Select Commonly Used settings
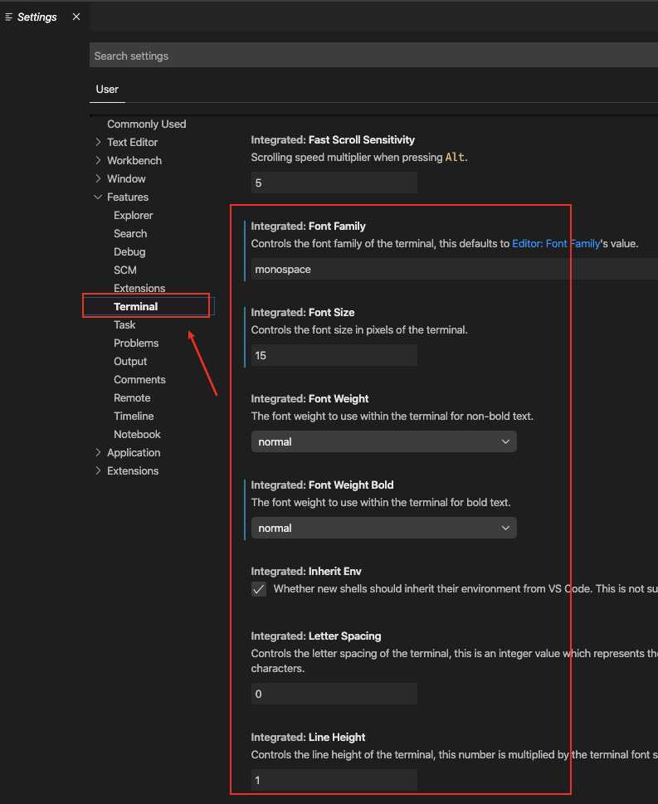The image size is (658, 804). 146,124
